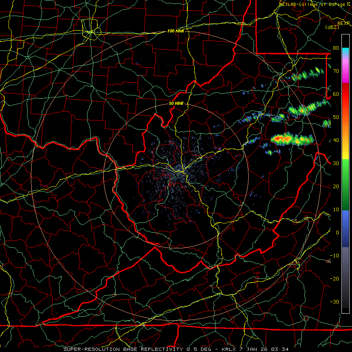The image size is (352, 352).
Task: Click the cyan segment of the color bar
Action: [345, 52]
